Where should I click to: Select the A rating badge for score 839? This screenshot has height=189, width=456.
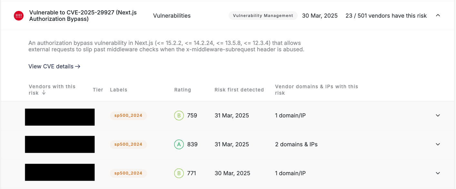(179, 144)
